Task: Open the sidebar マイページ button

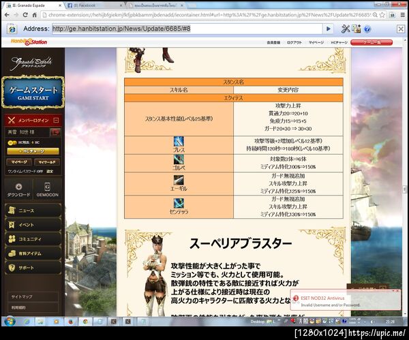Action: 19,162
